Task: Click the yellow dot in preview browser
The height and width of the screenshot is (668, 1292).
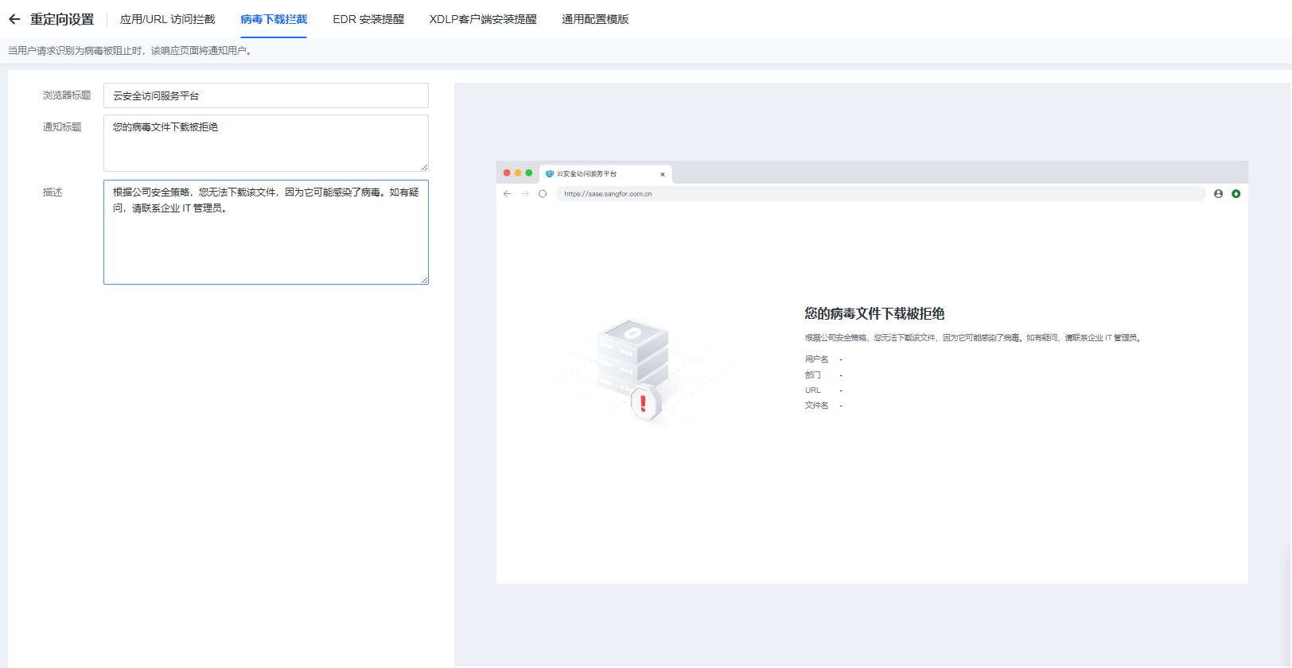Action: [x=518, y=173]
